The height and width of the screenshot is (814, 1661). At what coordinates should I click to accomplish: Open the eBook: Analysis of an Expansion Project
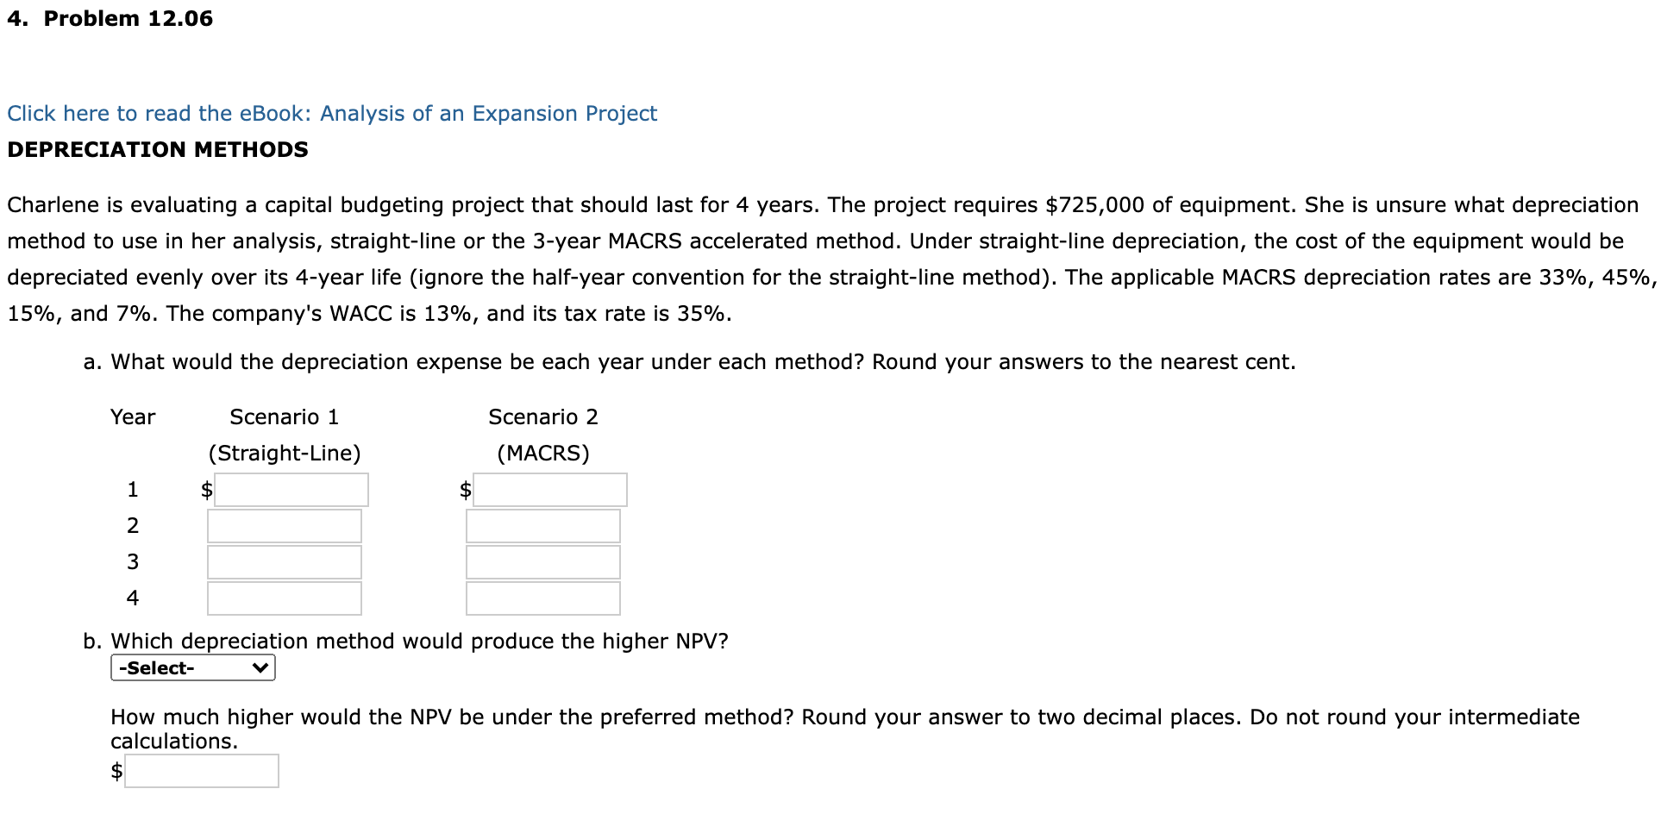pyautogui.click(x=330, y=113)
